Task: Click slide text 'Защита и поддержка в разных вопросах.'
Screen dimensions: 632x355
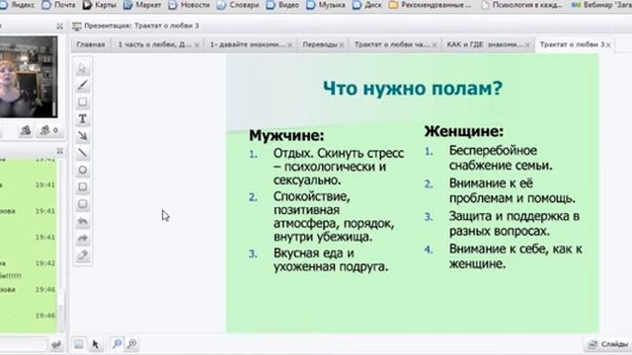Action: click(514, 224)
